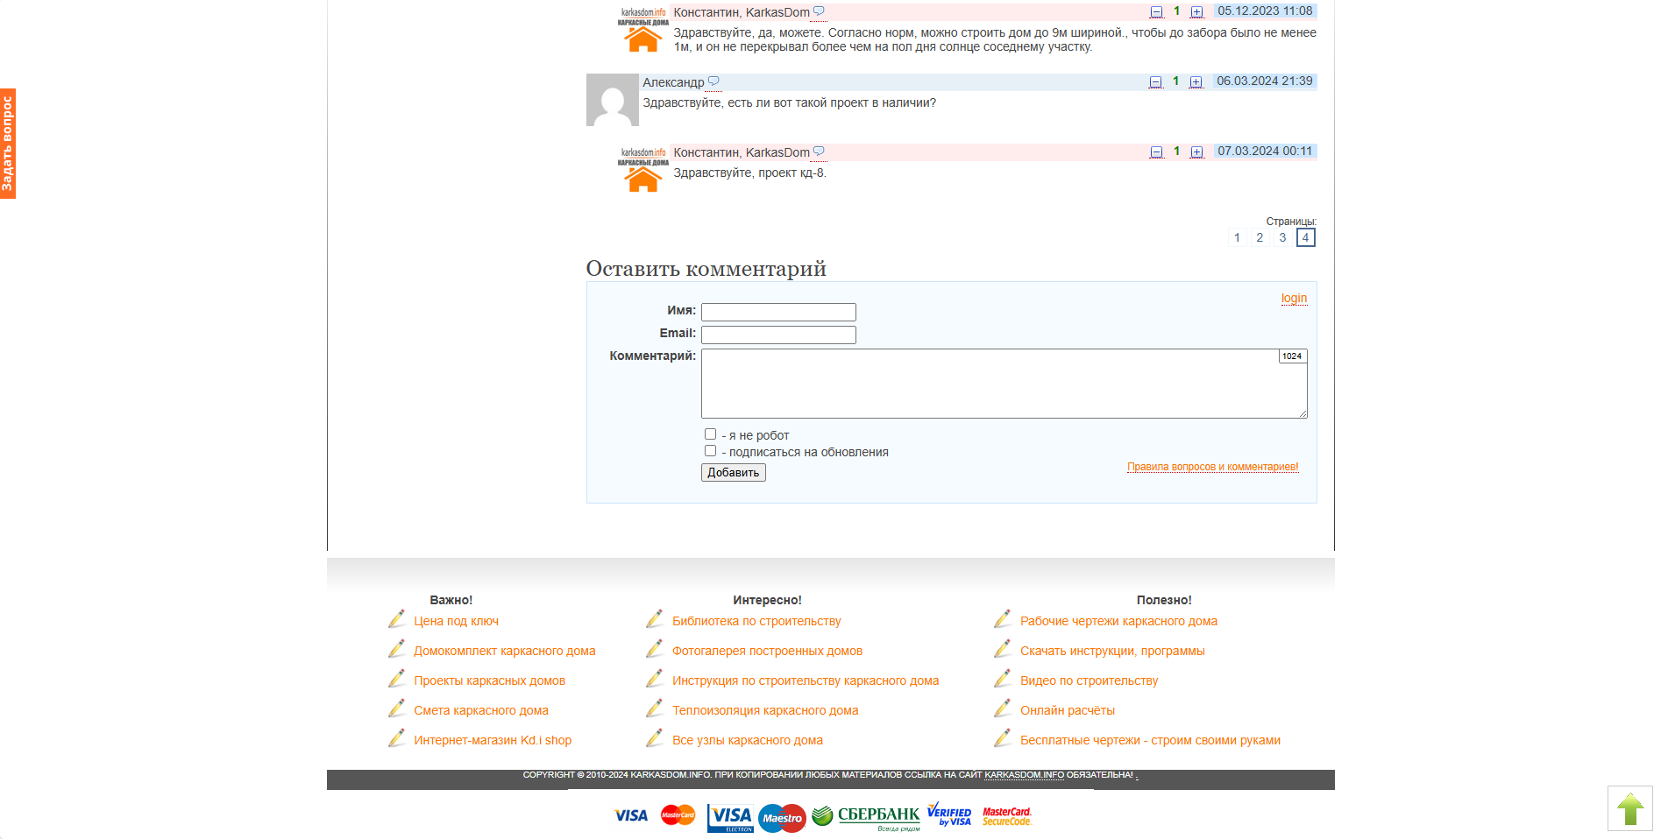The image size is (1661, 839).
Task: Downvote Александр's comment with minus icon
Action: 1155,82
